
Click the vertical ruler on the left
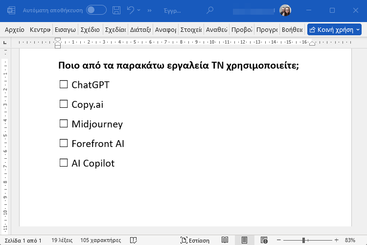5,141
